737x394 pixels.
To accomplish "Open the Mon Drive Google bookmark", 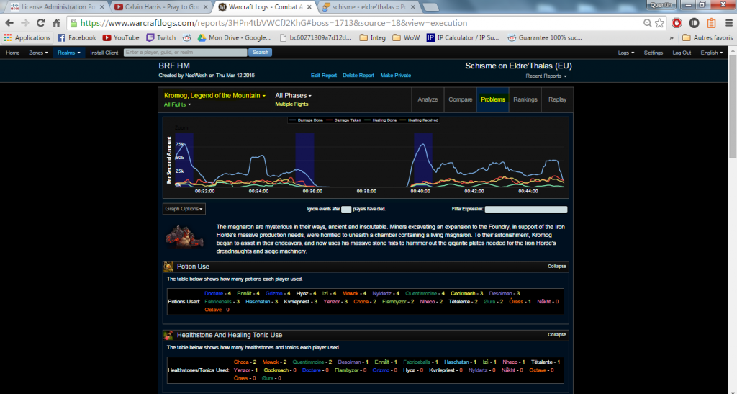I will pos(234,37).
